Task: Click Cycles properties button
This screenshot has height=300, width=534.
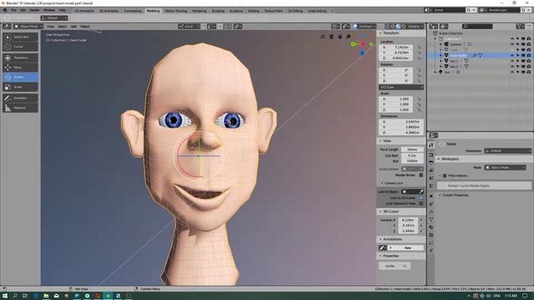Action: [x=395, y=266]
